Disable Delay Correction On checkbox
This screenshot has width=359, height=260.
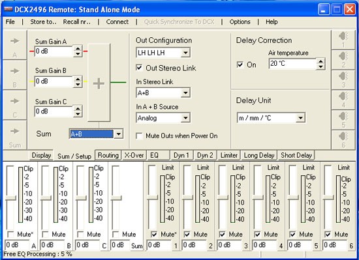240,65
